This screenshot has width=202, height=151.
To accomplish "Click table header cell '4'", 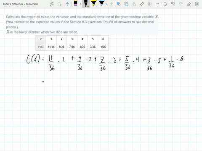I will click(82, 39).
